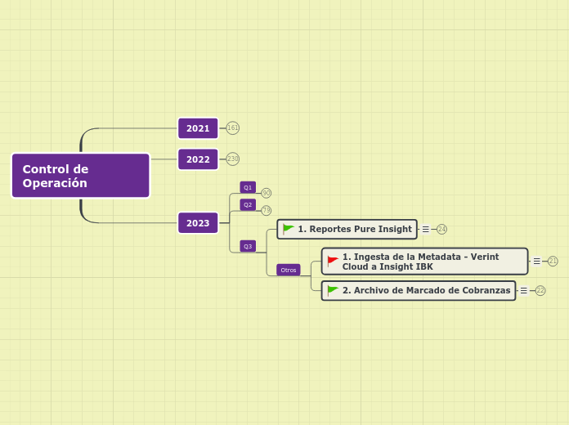
Task: Select the Q3 node
Action: click(248, 246)
